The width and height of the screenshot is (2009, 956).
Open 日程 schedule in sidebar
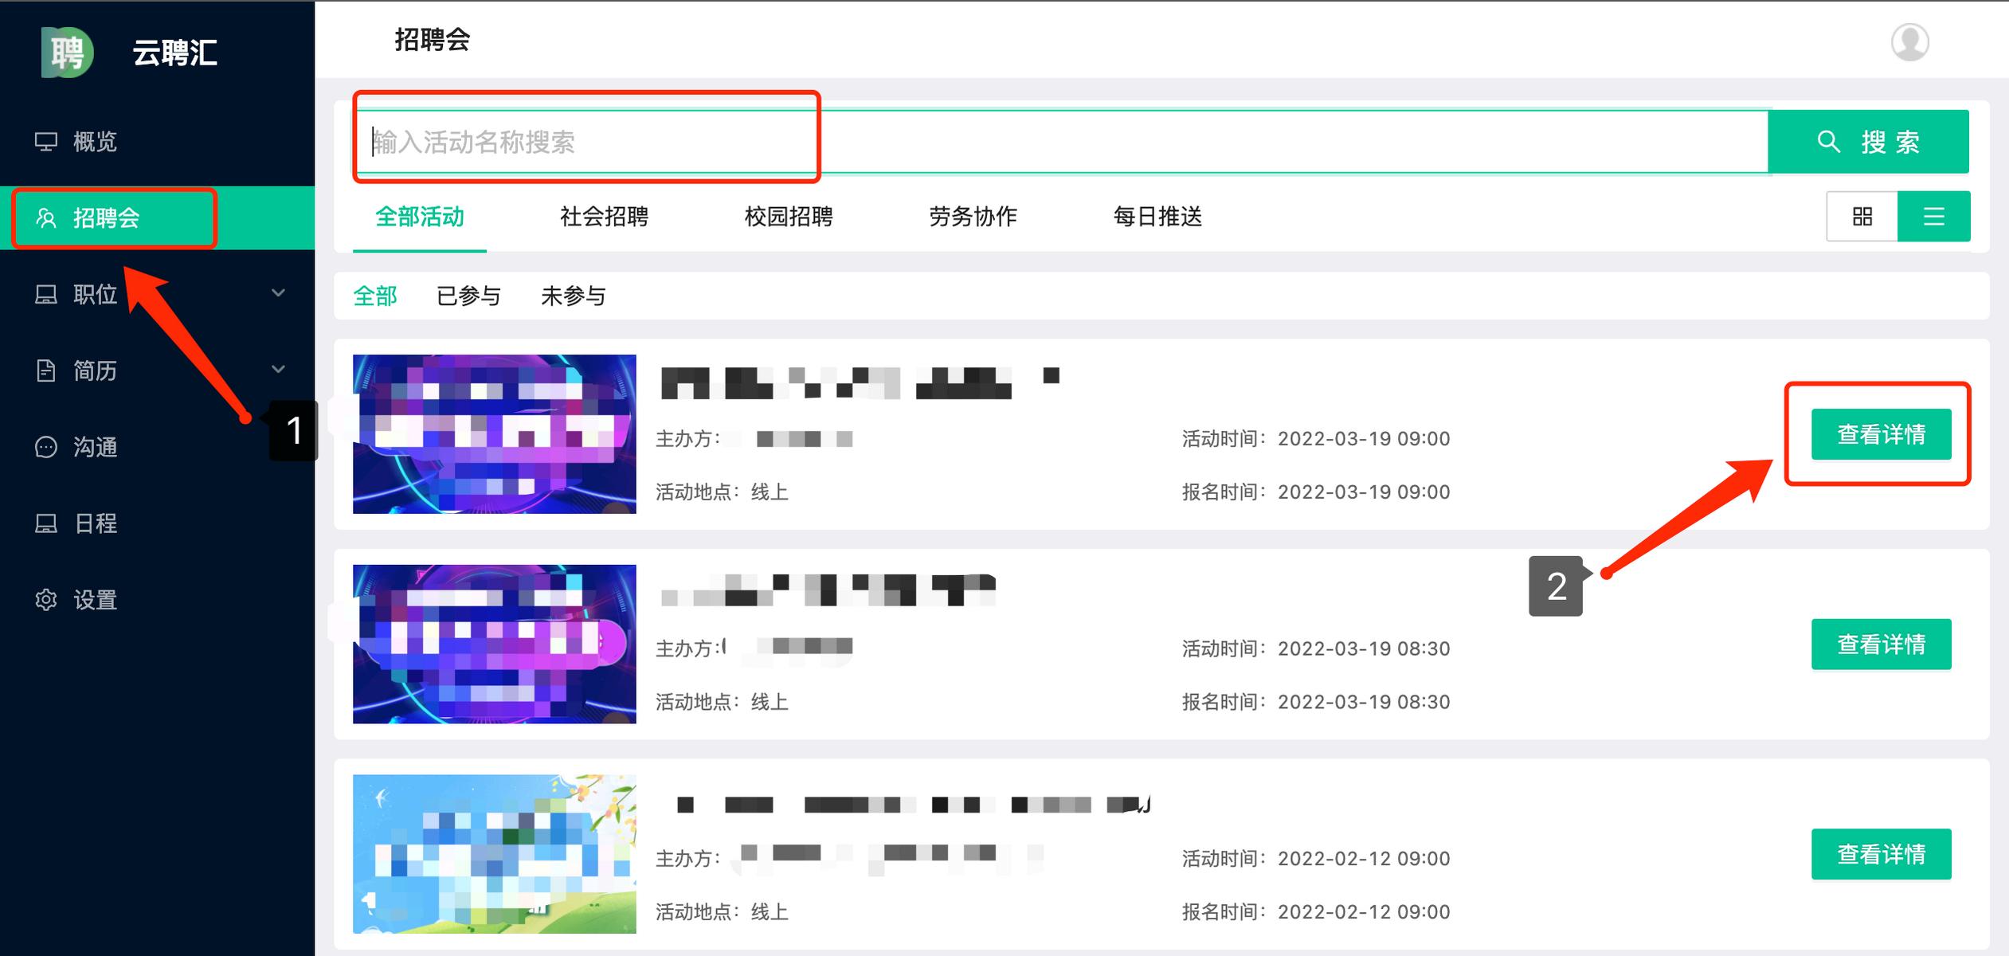coord(94,523)
